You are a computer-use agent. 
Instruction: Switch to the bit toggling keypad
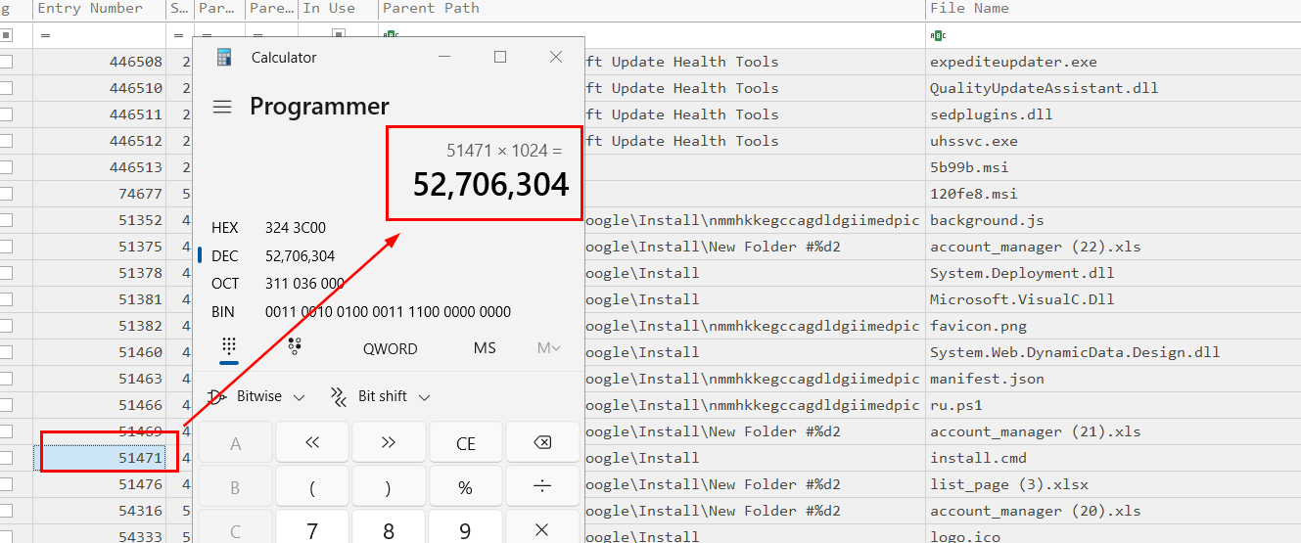pos(294,347)
